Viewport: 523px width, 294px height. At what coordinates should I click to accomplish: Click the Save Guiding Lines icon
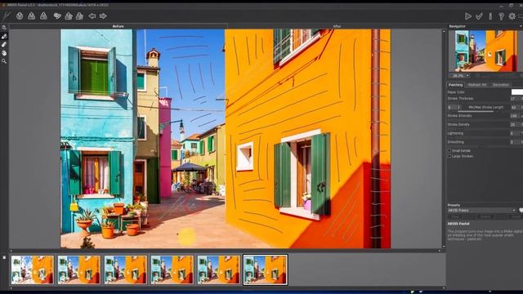pos(80,16)
